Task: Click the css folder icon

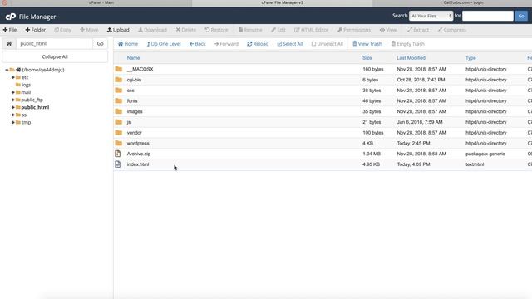Action: tap(118, 90)
